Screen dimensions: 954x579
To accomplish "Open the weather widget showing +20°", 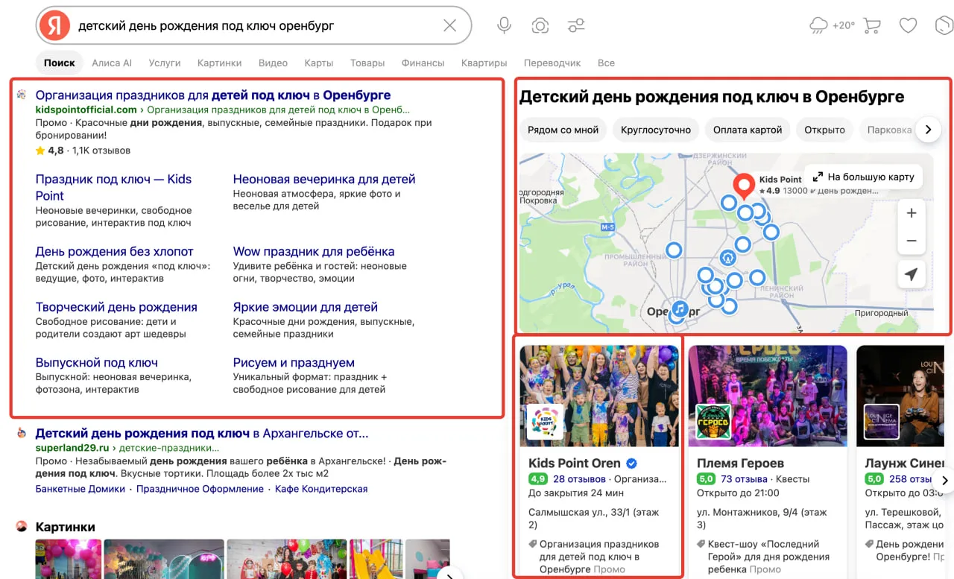I will [x=833, y=25].
